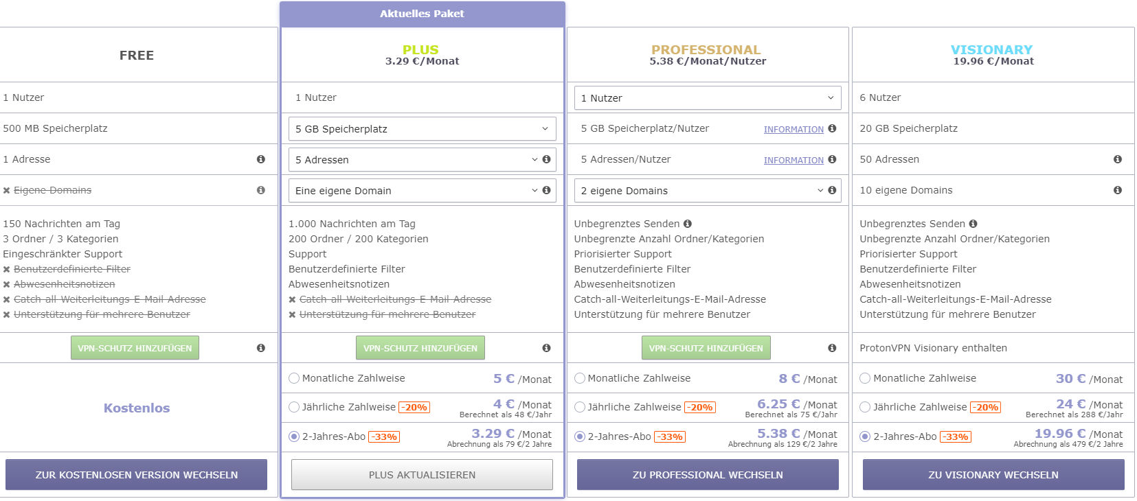Click info icon next to Visionary 50 Adressen
Image resolution: width=1137 pixels, height=501 pixels.
tap(1118, 159)
